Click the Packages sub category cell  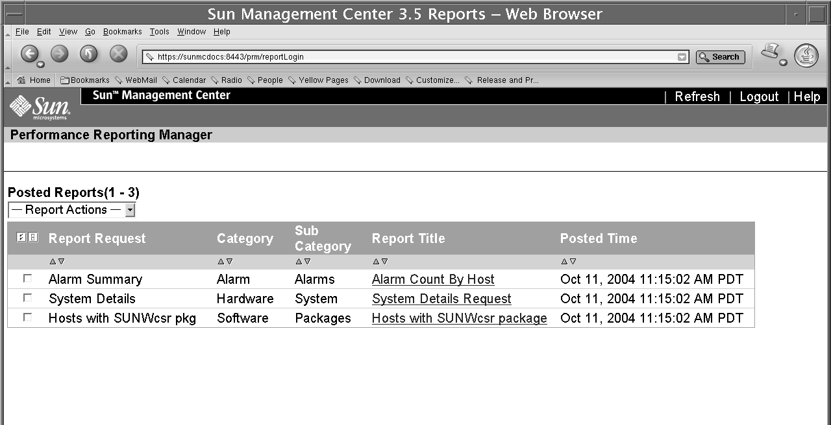(323, 318)
